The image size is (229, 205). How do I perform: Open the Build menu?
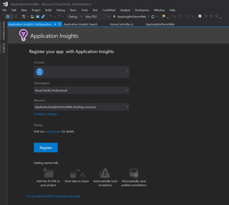point(48,10)
